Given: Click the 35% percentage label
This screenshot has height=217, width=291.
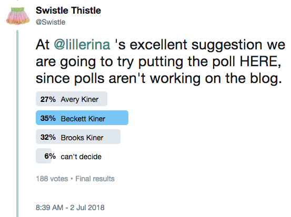Looking at the screenshot, I should tap(48, 118).
